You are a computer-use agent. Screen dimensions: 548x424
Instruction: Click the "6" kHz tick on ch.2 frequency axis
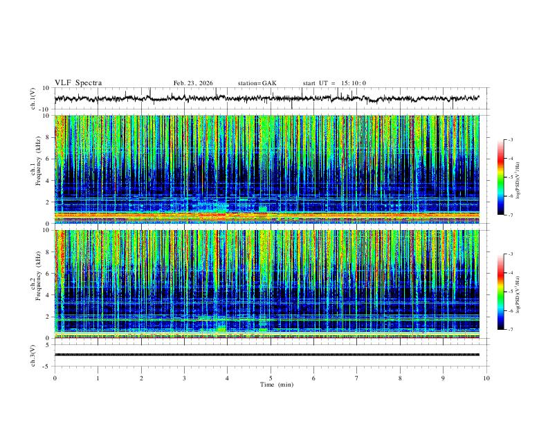click(x=48, y=274)
